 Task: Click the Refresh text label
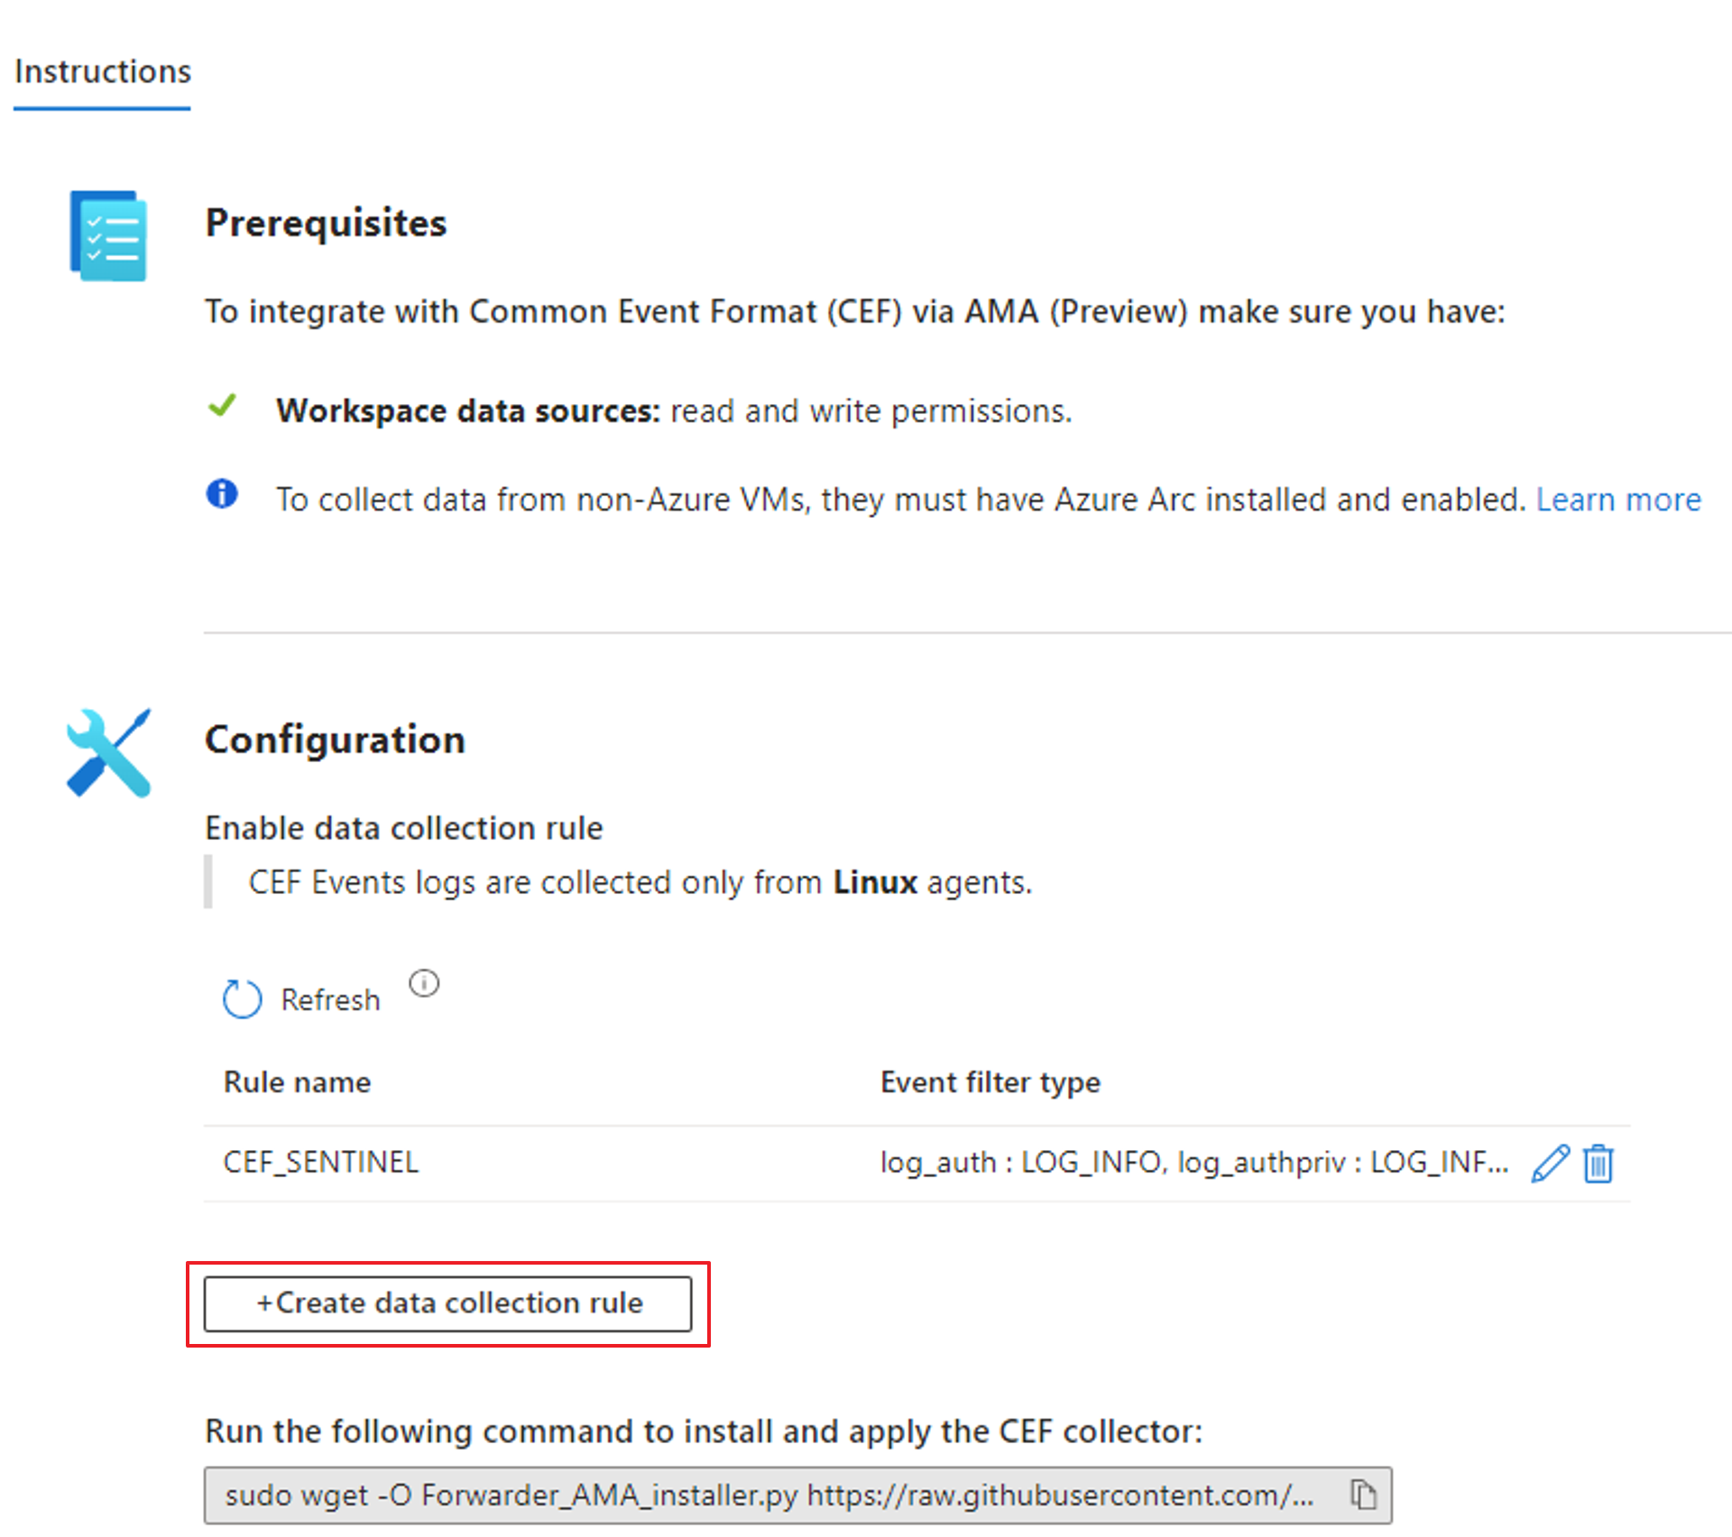click(x=330, y=999)
